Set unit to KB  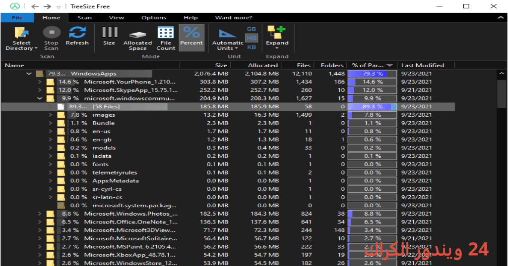[252, 47]
